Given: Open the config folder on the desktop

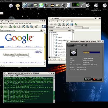Looking at the screenshot, I should [87, 6].
